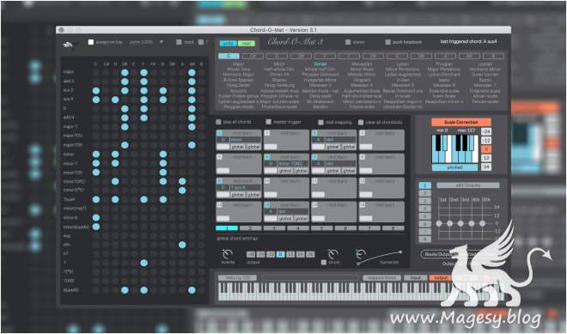Switch to chord page 2 tab
The height and width of the screenshot is (334, 567).
(x=250, y=228)
